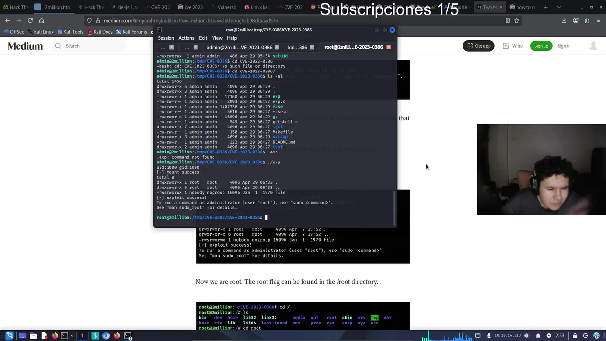The height and width of the screenshot is (341, 606).
Task: Open the Help menu in terminal
Action: coord(232,38)
